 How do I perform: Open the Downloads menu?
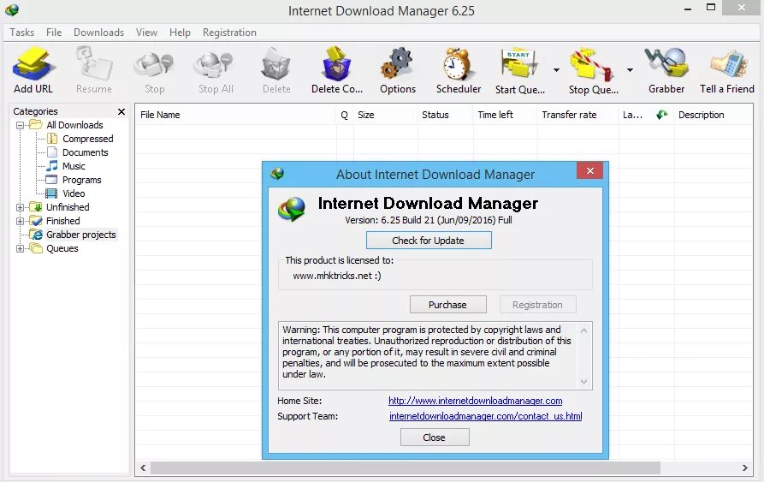[99, 33]
